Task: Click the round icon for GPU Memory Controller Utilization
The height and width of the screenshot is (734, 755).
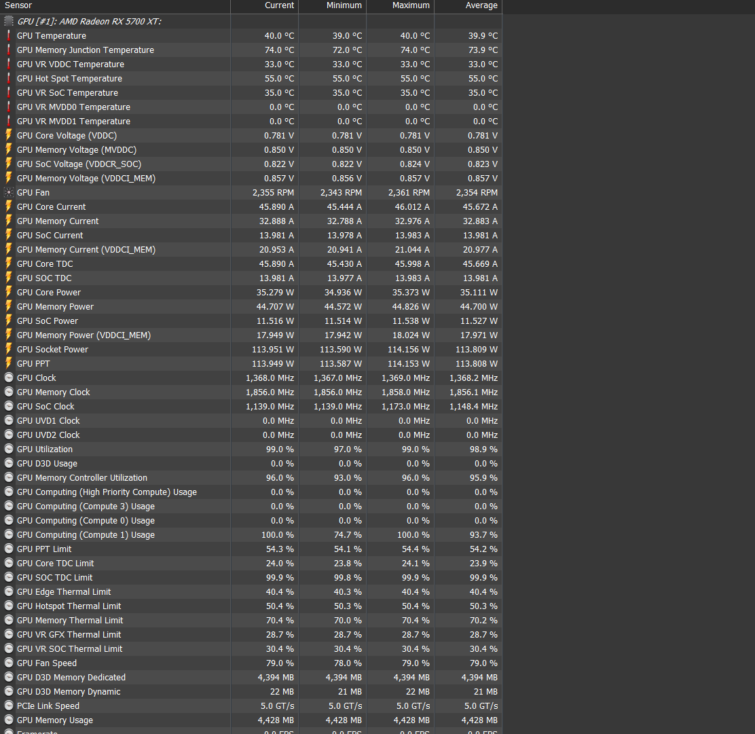Action: [x=9, y=478]
